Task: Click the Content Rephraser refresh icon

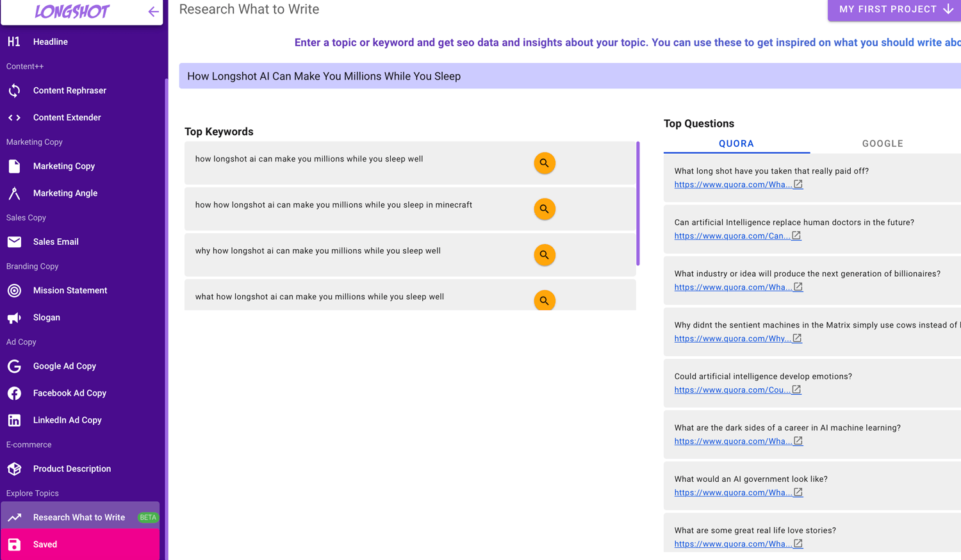Action: [14, 91]
